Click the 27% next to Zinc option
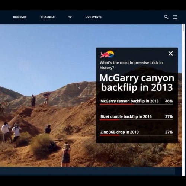This screenshot has width=186, height=186. [x=169, y=132]
